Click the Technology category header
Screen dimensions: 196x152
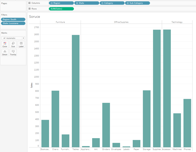click(x=177, y=22)
